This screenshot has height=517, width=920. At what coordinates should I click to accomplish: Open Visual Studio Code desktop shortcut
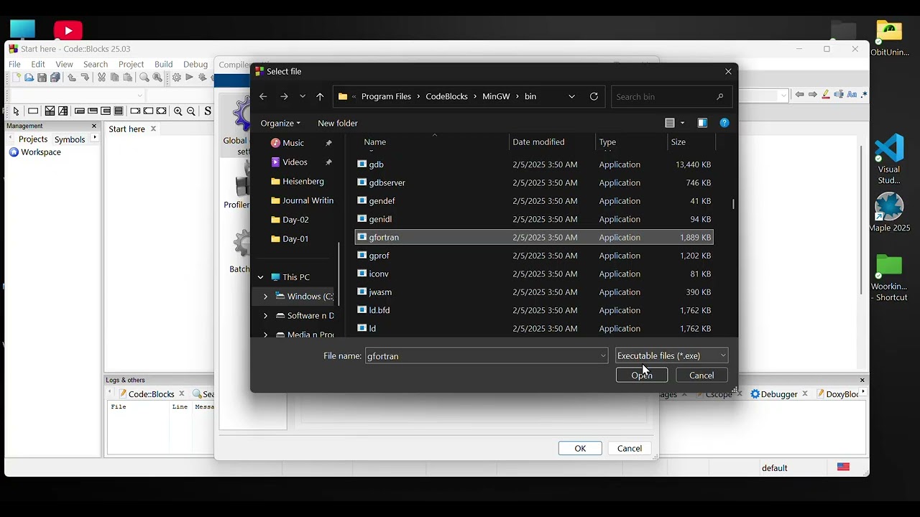(889, 159)
